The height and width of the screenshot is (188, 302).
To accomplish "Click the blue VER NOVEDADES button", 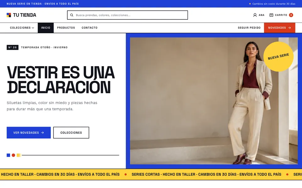I will (29, 133).
